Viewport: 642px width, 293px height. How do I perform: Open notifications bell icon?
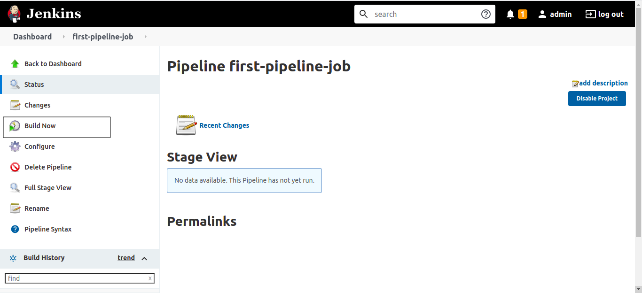click(510, 15)
